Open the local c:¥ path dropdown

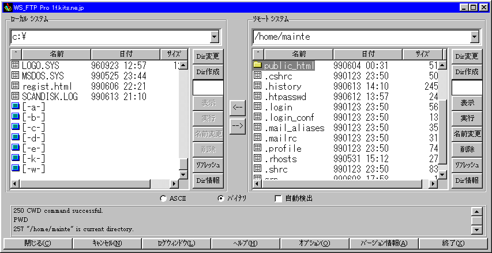(215, 37)
